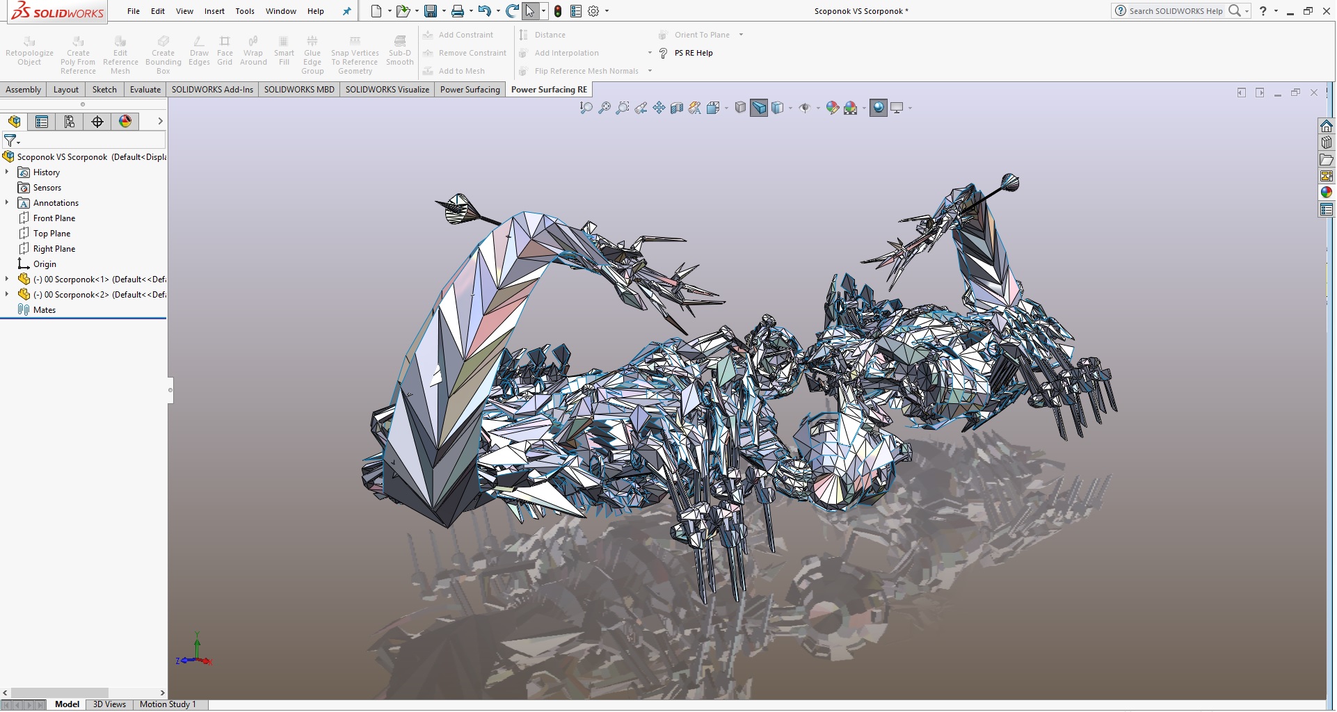The width and height of the screenshot is (1337, 712).
Task: Toggle the menu bar pin icon
Action: tap(347, 11)
